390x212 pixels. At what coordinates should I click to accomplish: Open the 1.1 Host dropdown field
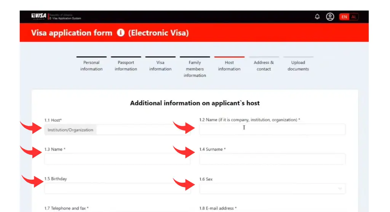click(x=117, y=130)
